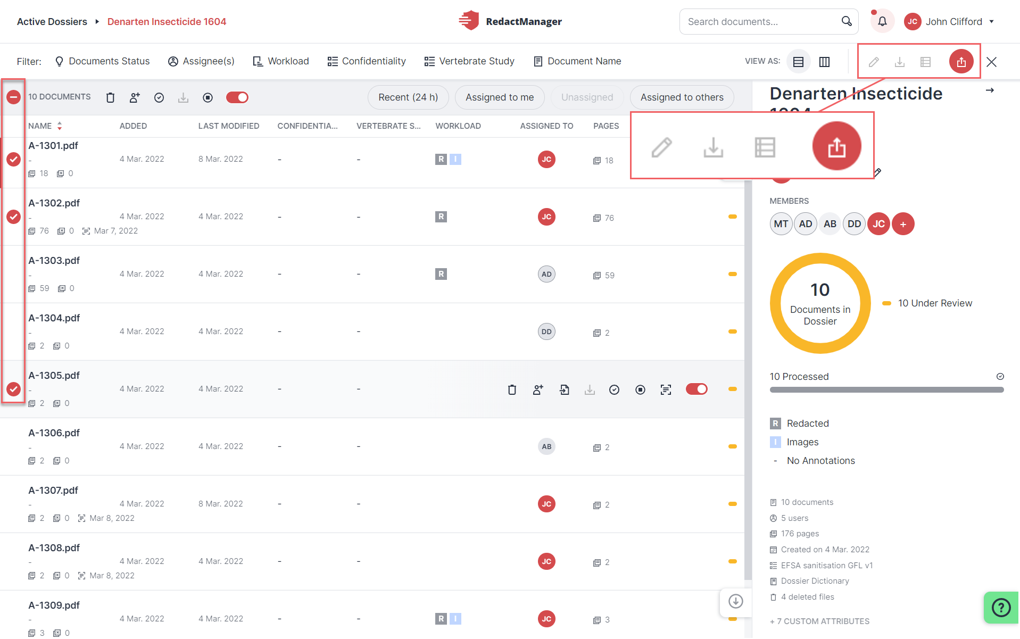This screenshot has width=1020, height=639.
Task: Collapse dossier details panel arrow
Action: (x=990, y=90)
